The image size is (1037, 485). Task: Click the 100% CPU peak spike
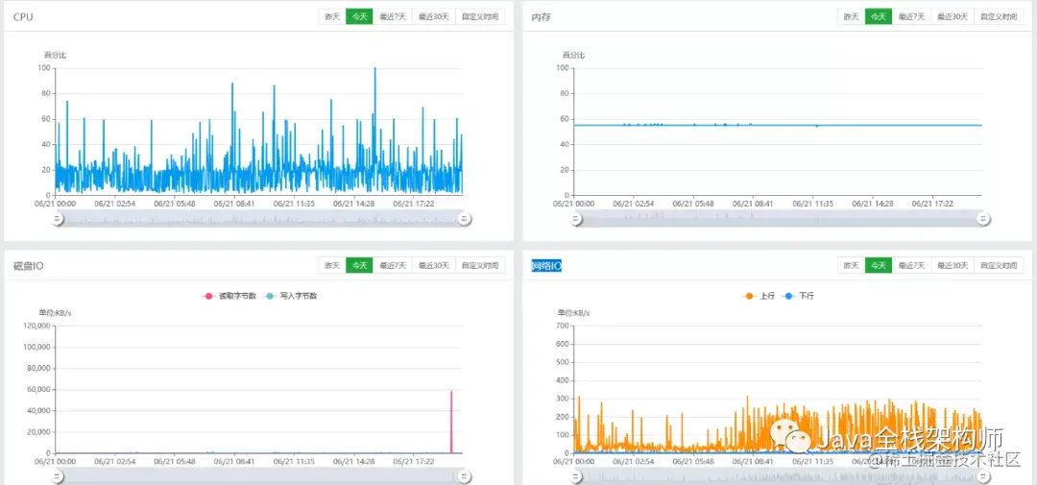(x=375, y=99)
